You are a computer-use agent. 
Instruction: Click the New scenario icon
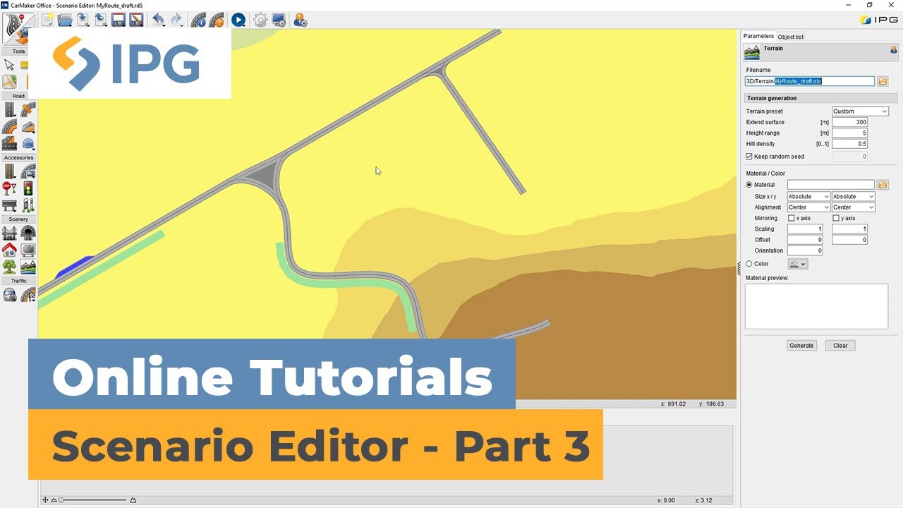click(48, 20)
